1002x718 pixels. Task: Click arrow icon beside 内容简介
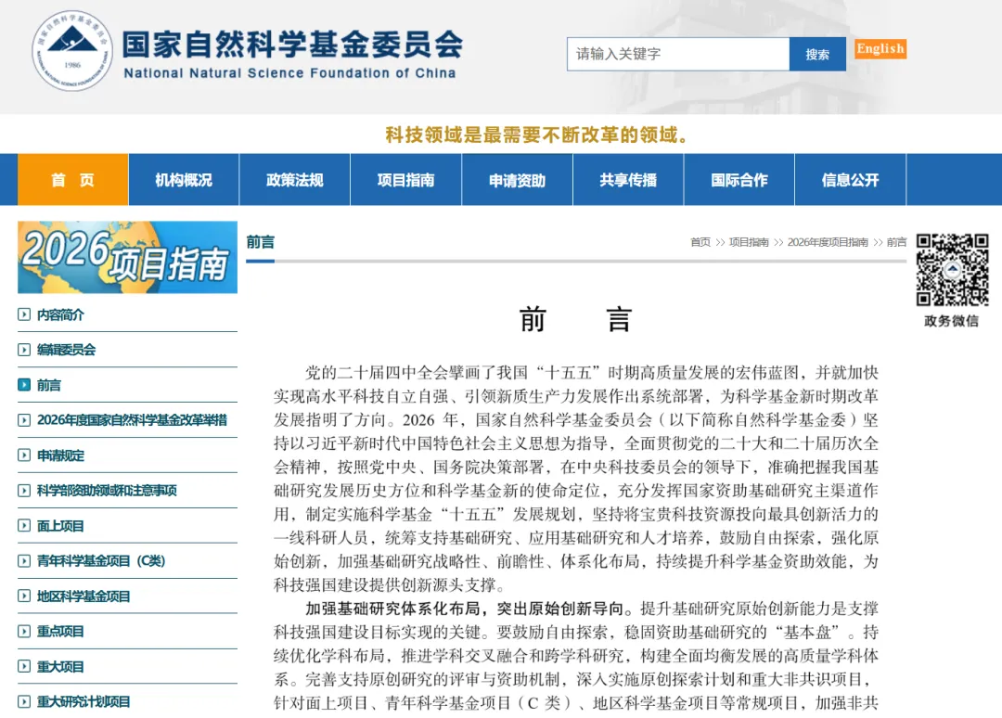pos(24,314)
